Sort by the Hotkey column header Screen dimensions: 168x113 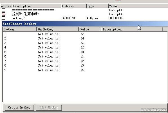coord(20,29)
